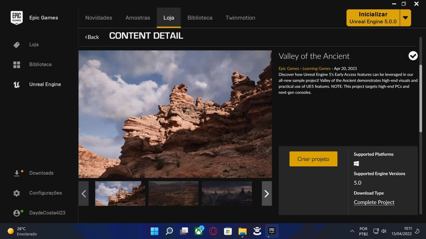Open Opera browser from the taskbar
Image resolution: width=426 pixels, height=239 pixels.
pos(213,231)
